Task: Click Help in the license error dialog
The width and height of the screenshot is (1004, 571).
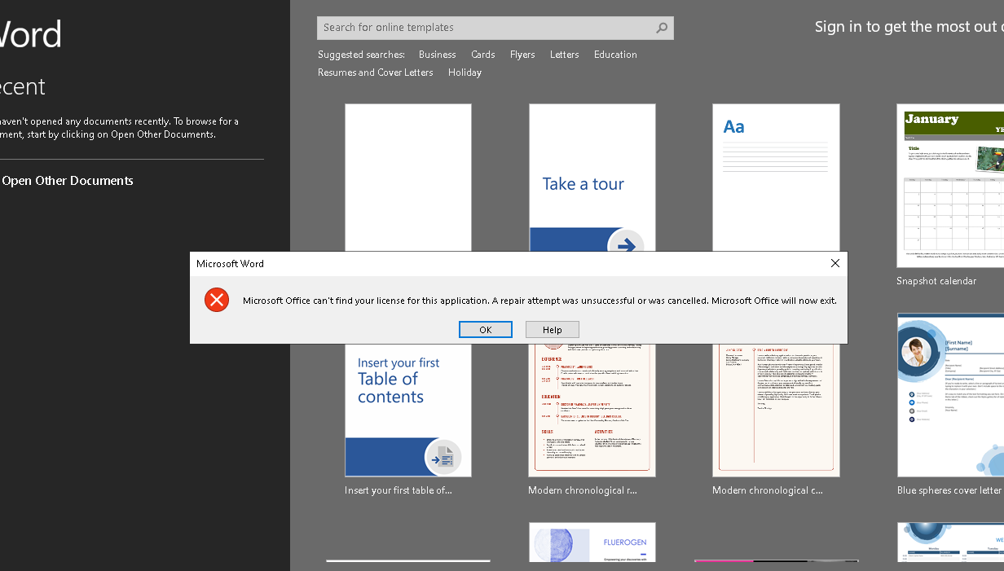Action: [553, 329]
